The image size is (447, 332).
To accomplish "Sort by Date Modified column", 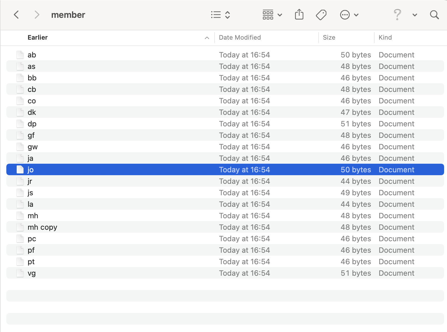I will (x=240, y=38).
